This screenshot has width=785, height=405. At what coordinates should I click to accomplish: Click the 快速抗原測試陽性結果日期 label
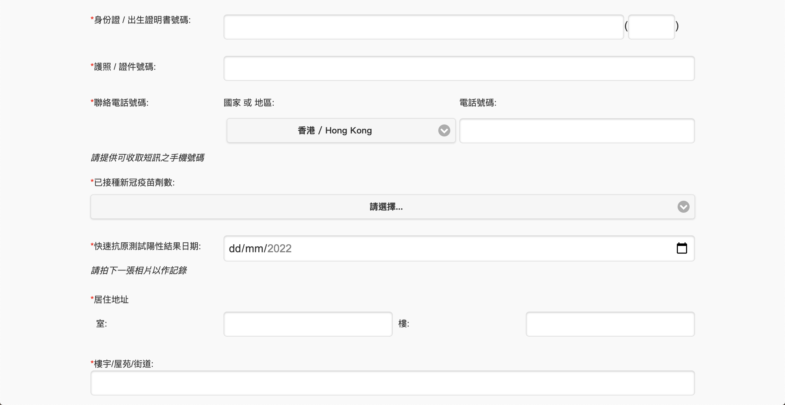(147, 246)
